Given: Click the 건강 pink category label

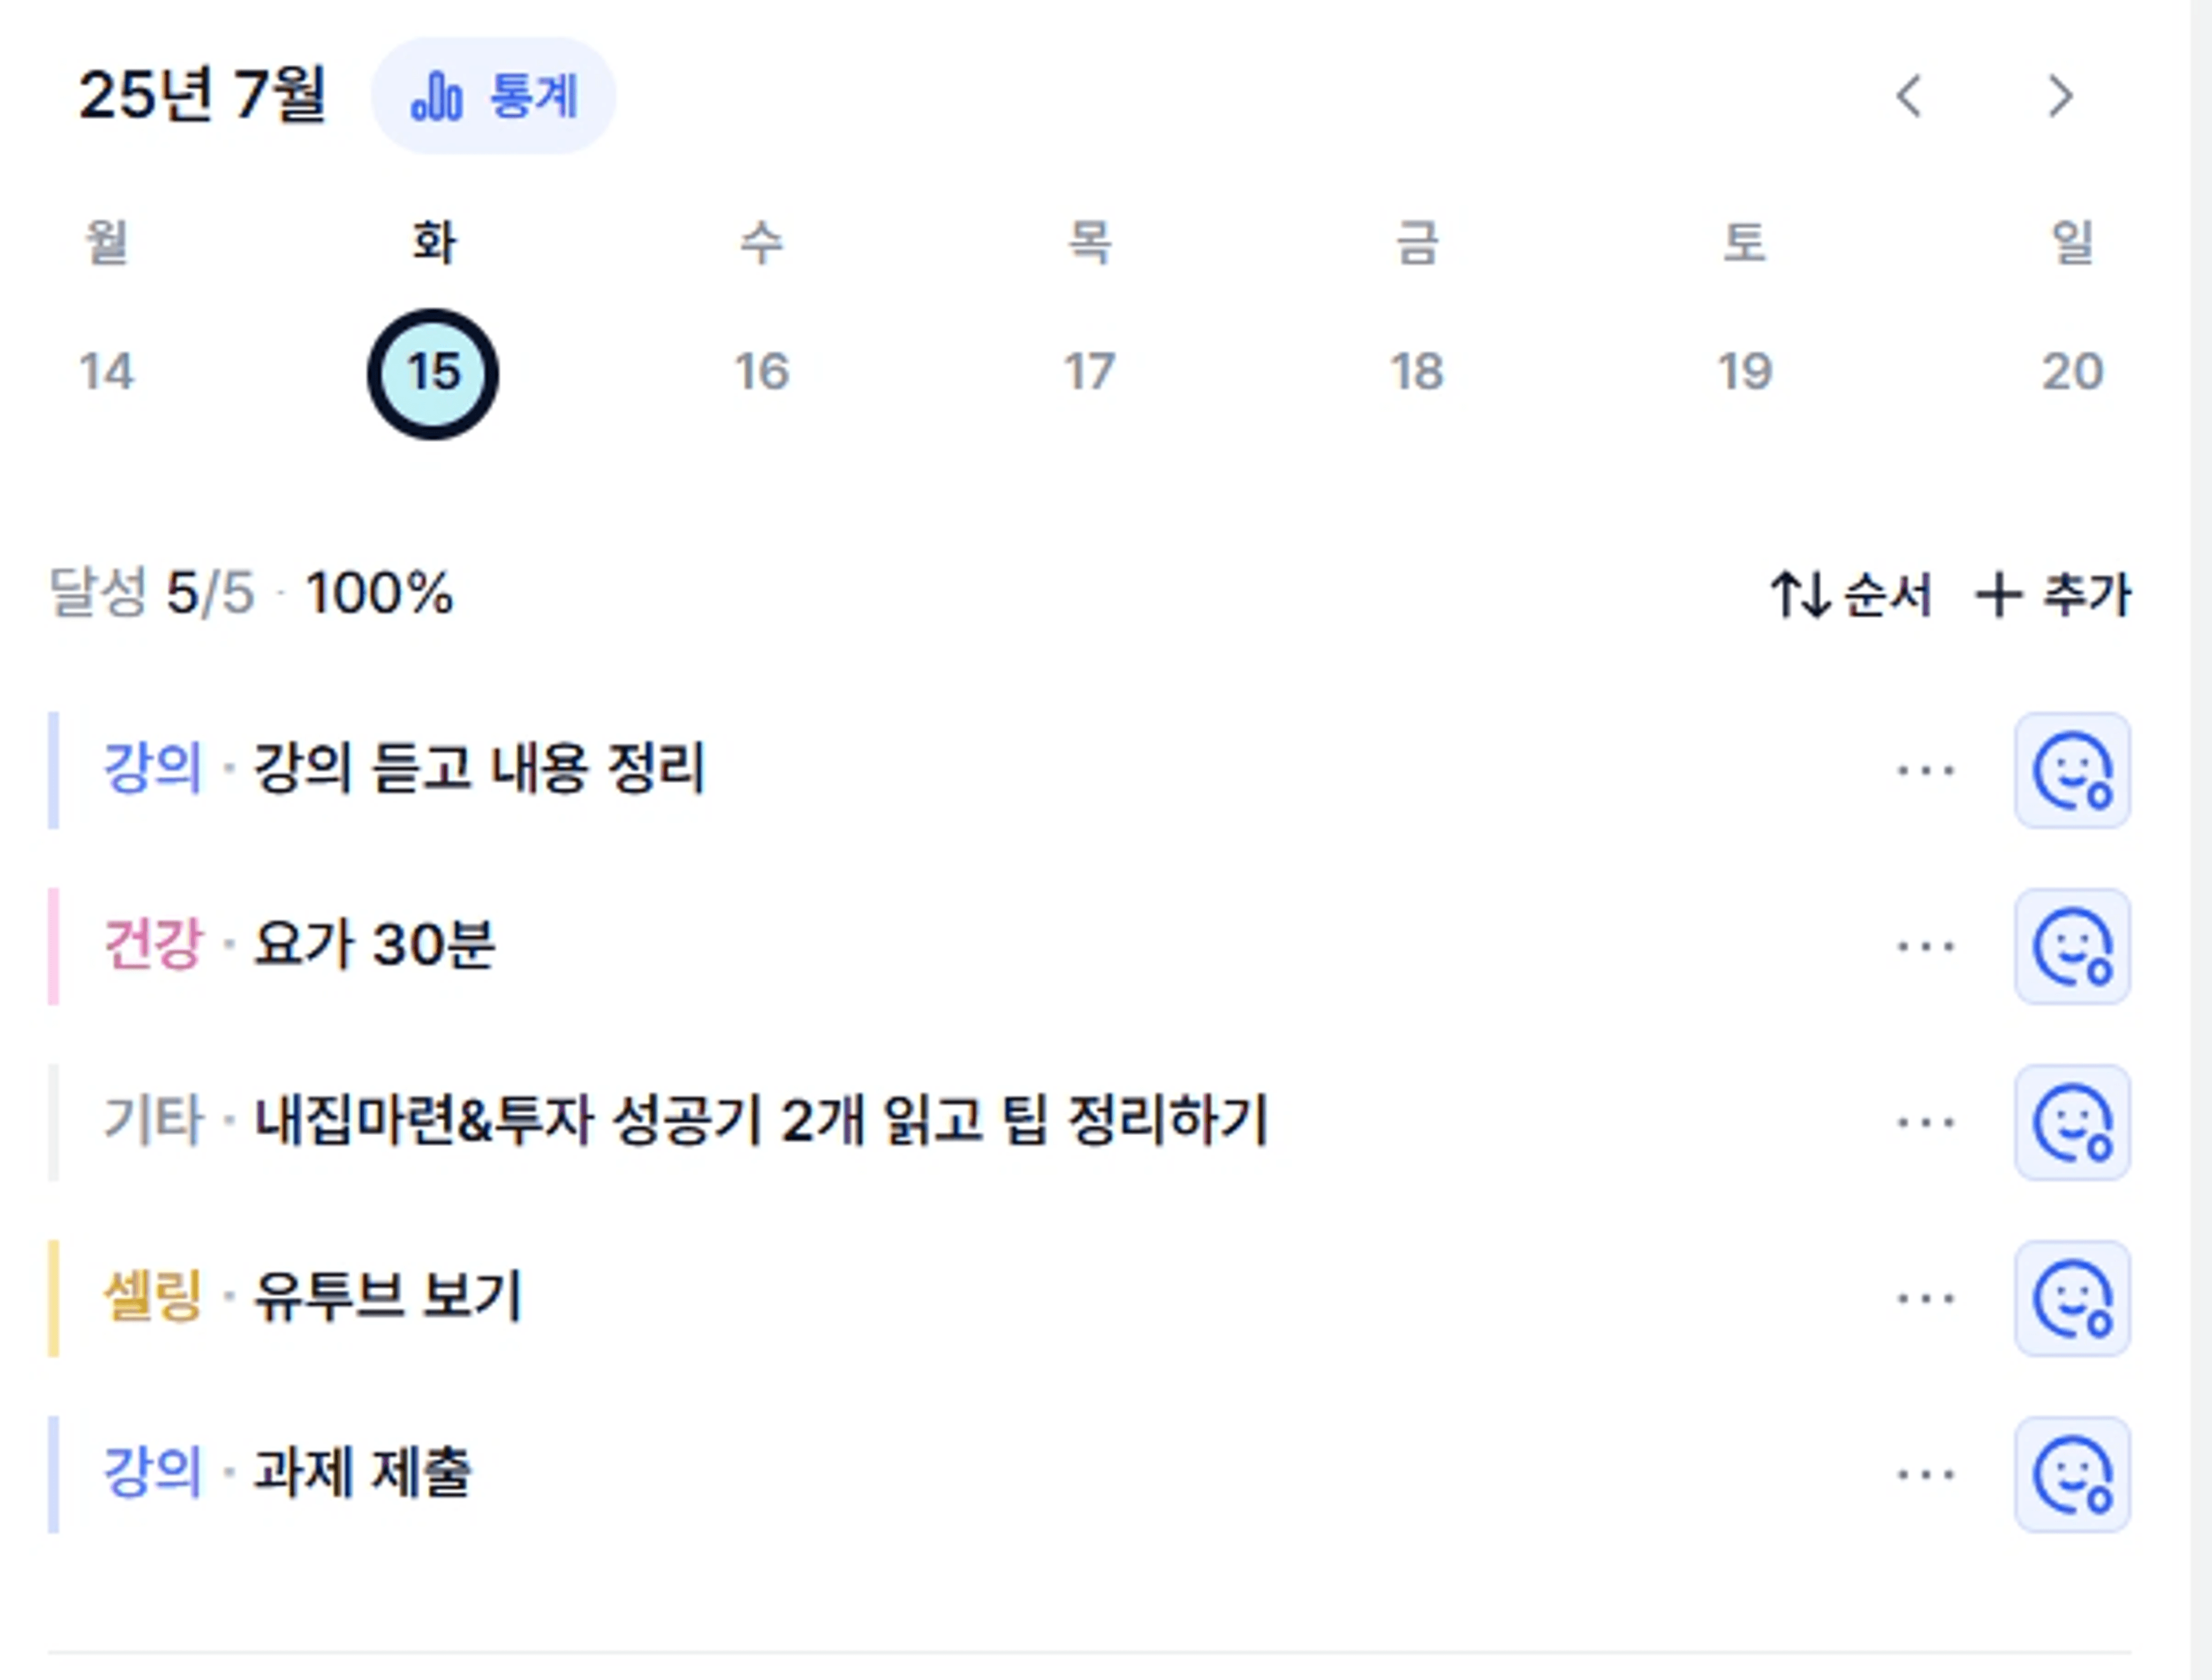Looking at the screenshot, I should tap(153, 944).
